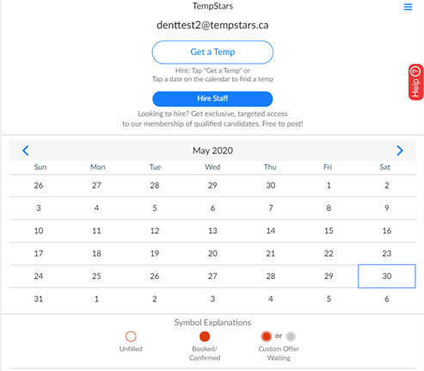Select Thursday May 7 cell
424x371 pixels.
click(x=271, y=208)
